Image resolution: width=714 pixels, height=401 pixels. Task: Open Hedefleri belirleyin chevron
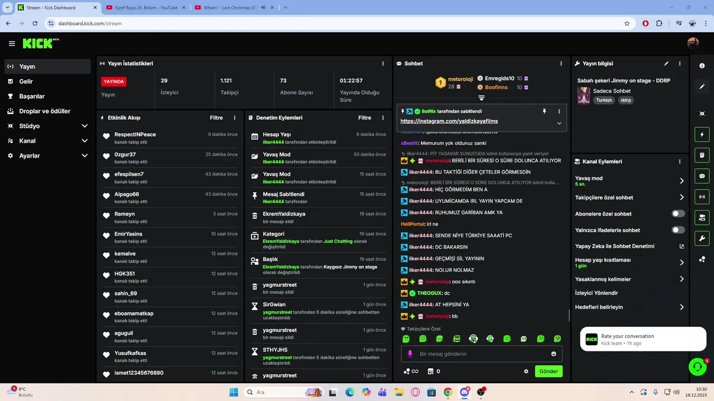682,307
